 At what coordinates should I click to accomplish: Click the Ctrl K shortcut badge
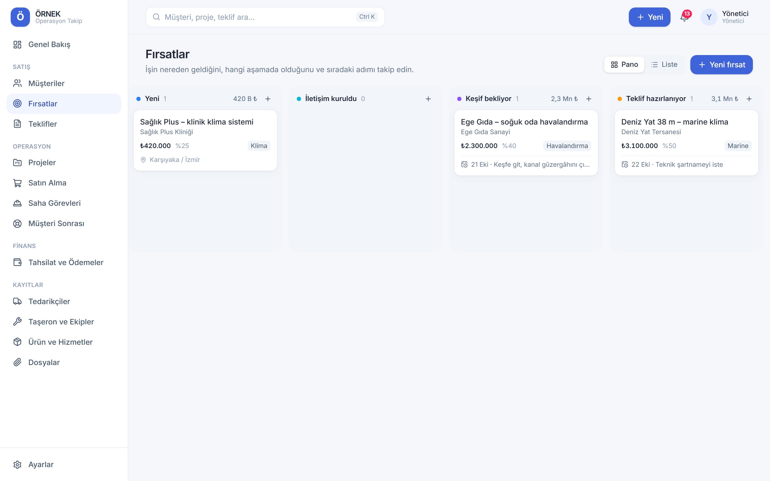pyautogui.click(x=367, y=17)
